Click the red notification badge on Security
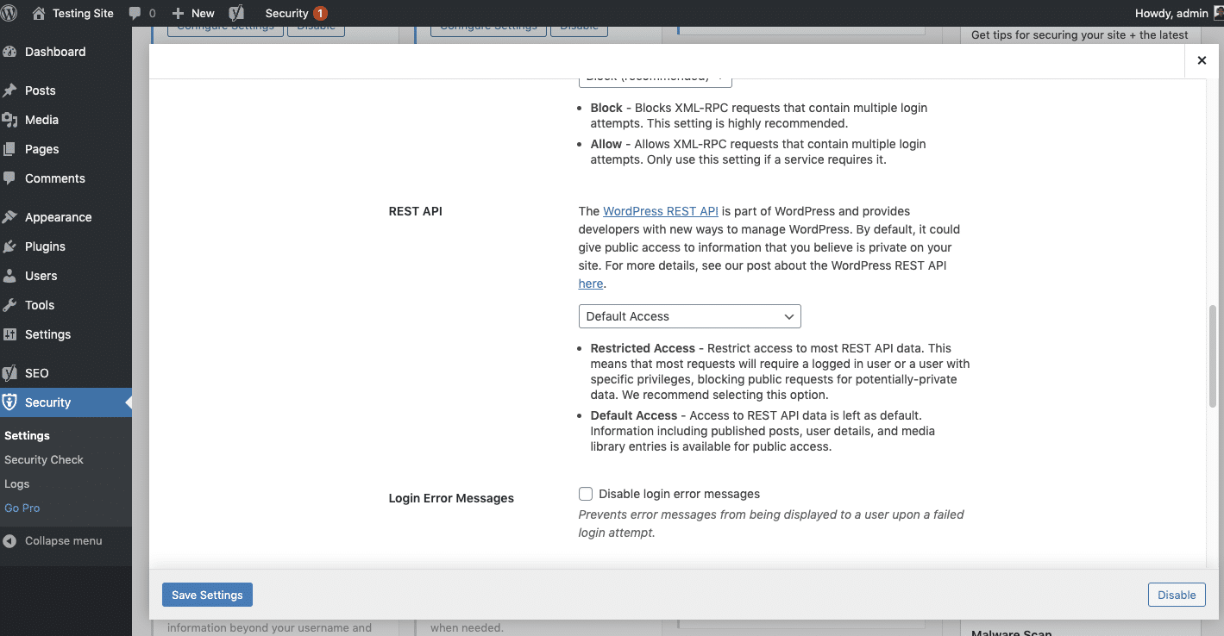 click(x=320, y=14)
